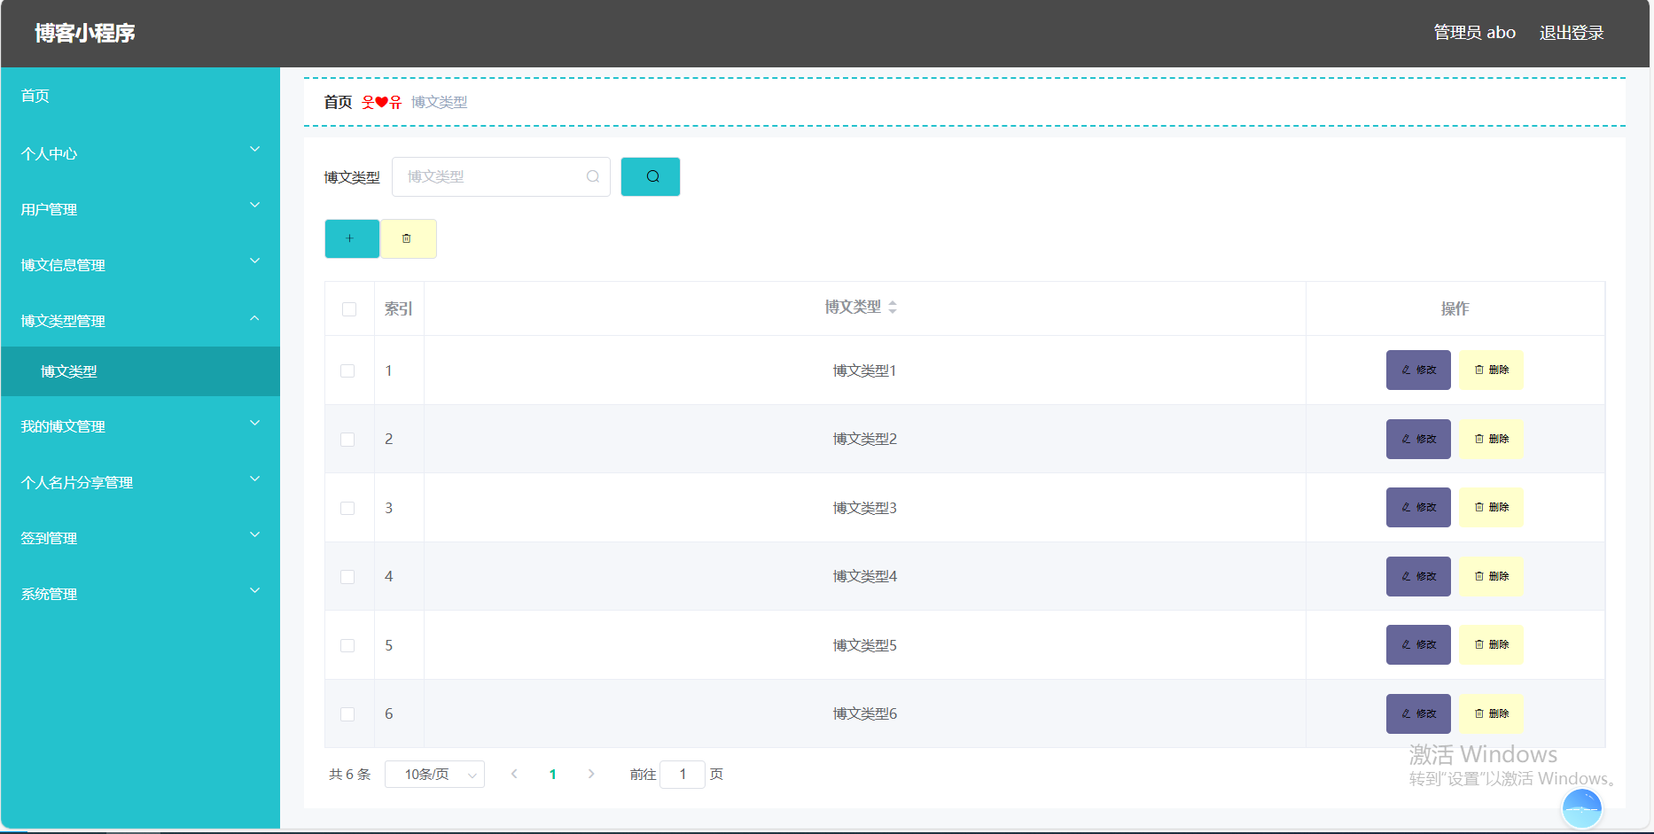Open 首页 in the sidebar
This screenshot has height=834, width=1654.
click(x=140, y=96)
